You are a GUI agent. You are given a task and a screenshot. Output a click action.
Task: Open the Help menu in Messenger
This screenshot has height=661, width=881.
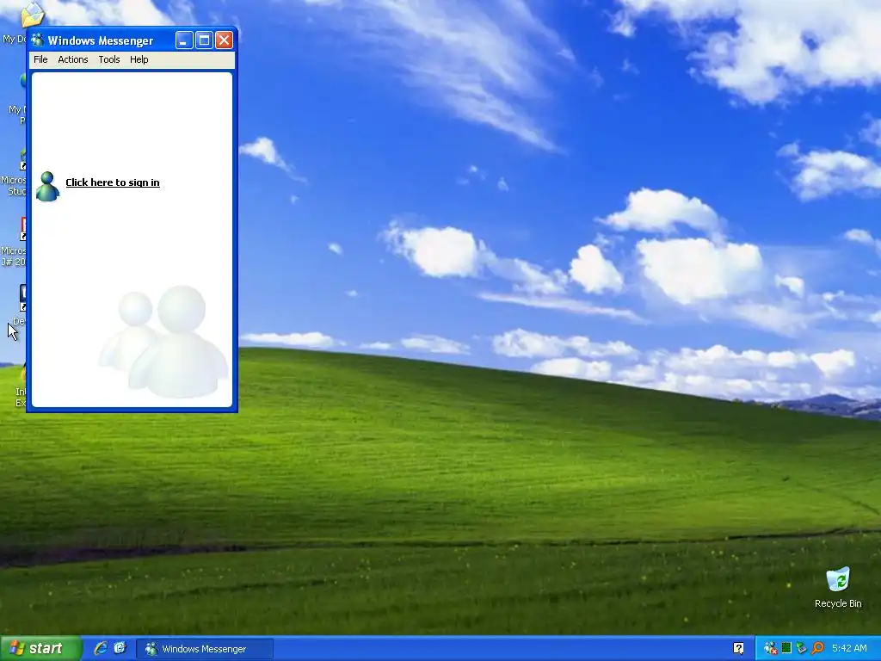coord(139,59)
